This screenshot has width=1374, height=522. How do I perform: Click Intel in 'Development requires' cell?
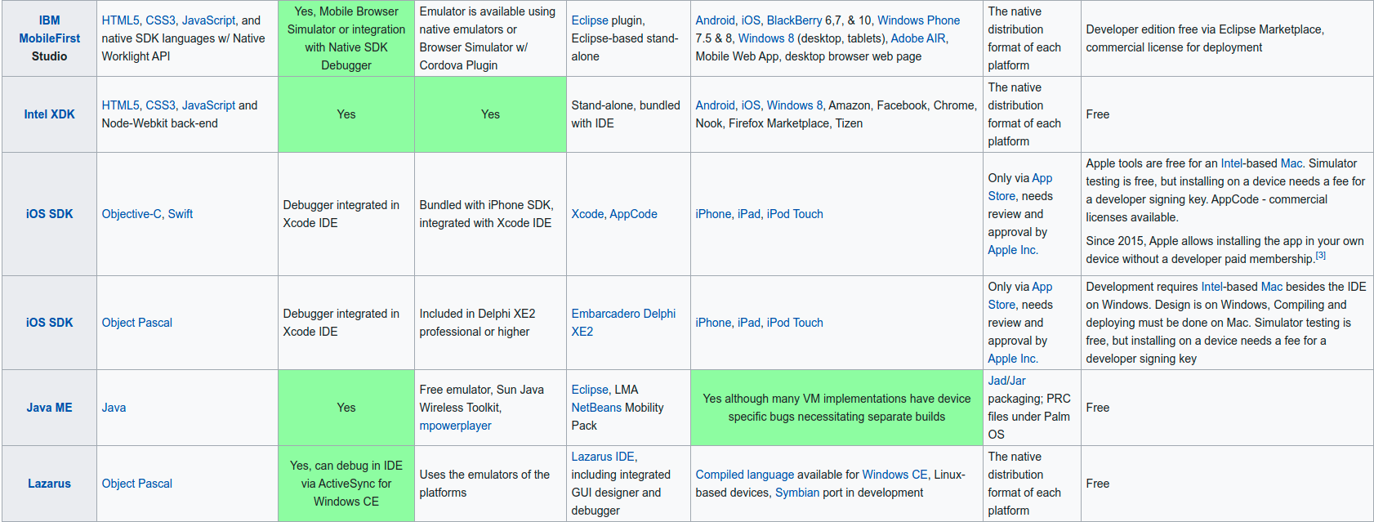[1212, 287]
